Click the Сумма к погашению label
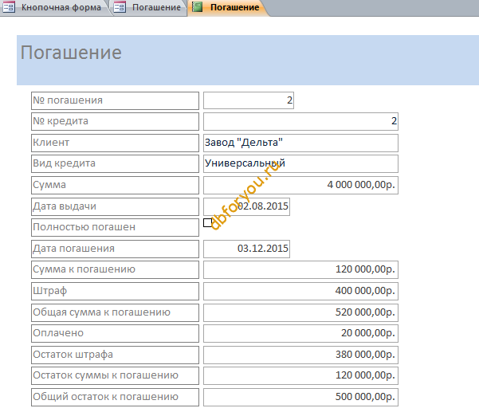The image size is (479, 416). 115,269
